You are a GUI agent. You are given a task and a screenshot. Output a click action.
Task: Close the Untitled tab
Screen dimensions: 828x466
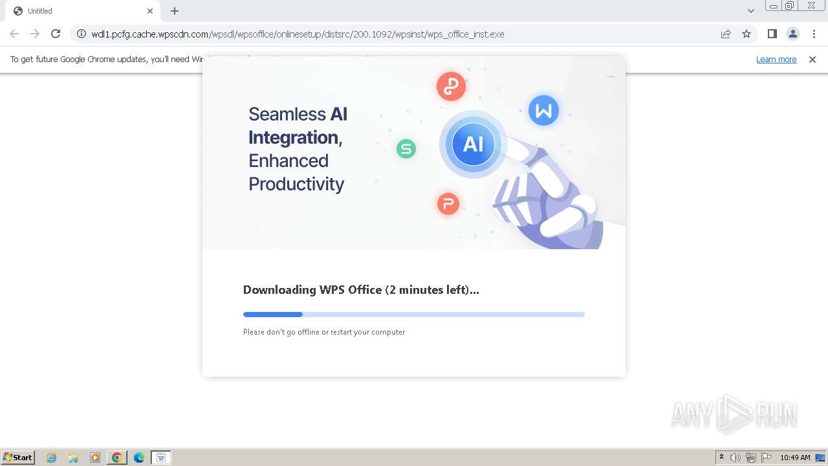(x=150, y=11)
